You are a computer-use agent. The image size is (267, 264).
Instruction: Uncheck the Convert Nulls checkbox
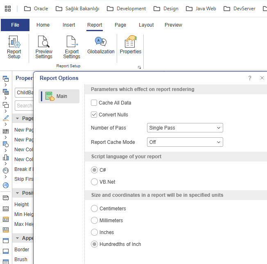[x=94, y=115]
